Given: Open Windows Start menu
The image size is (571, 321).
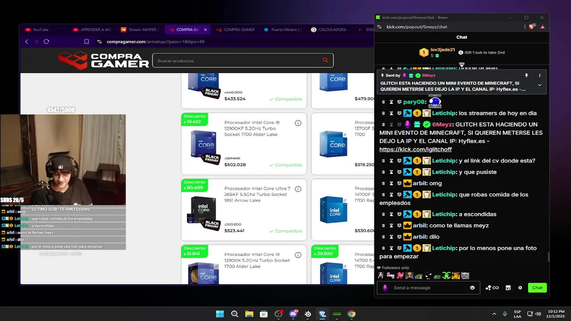Looking at the screenshot, I should (220, 314).
